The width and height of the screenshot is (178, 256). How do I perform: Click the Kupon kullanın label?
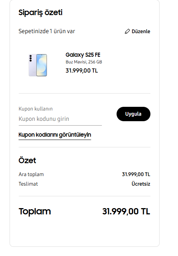tap(36, 109)
